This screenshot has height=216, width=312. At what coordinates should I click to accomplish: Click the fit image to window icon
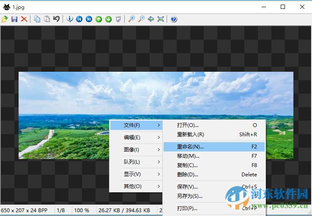(x=151, y=19)
